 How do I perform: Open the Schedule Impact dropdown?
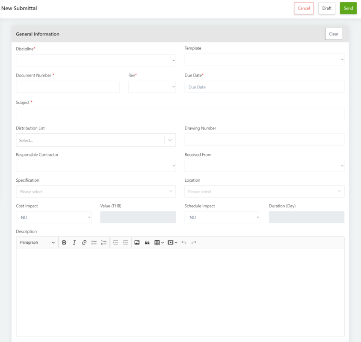point(222,217)
